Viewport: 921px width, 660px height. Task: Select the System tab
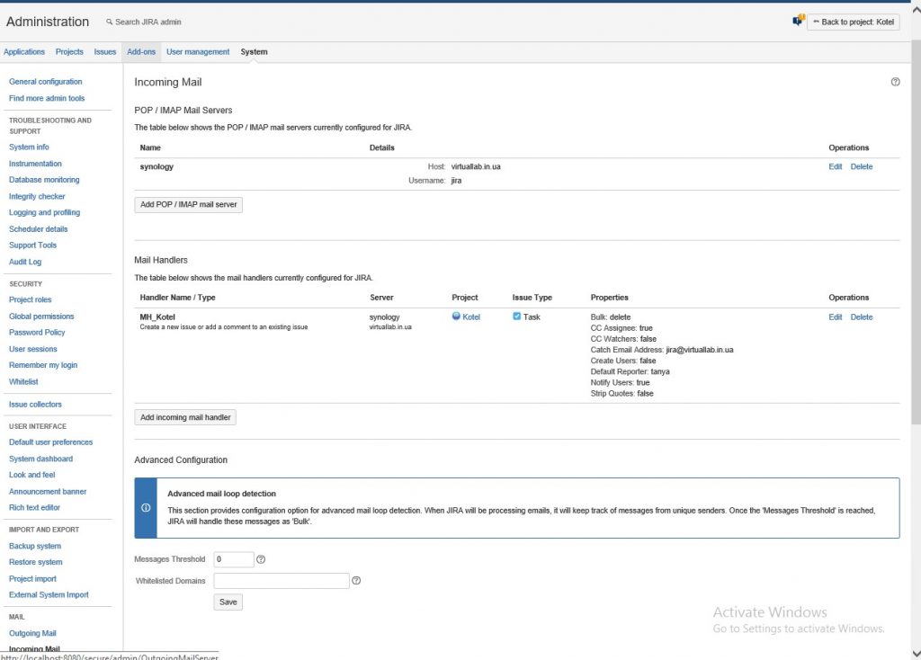click(254, 51)
